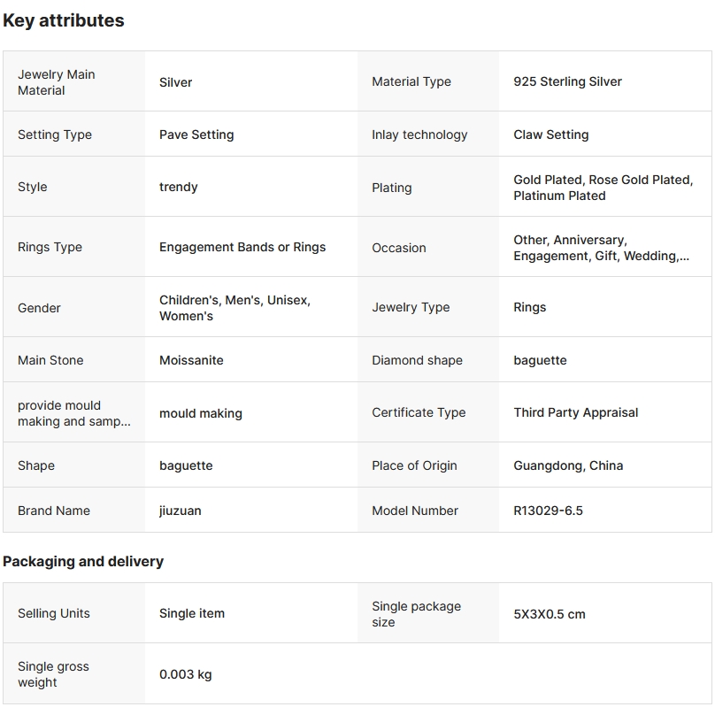Image resolution: width=715 pixels, height=707 pixels.
Task: Select the Moissanite main stone value
Action: 191,360
